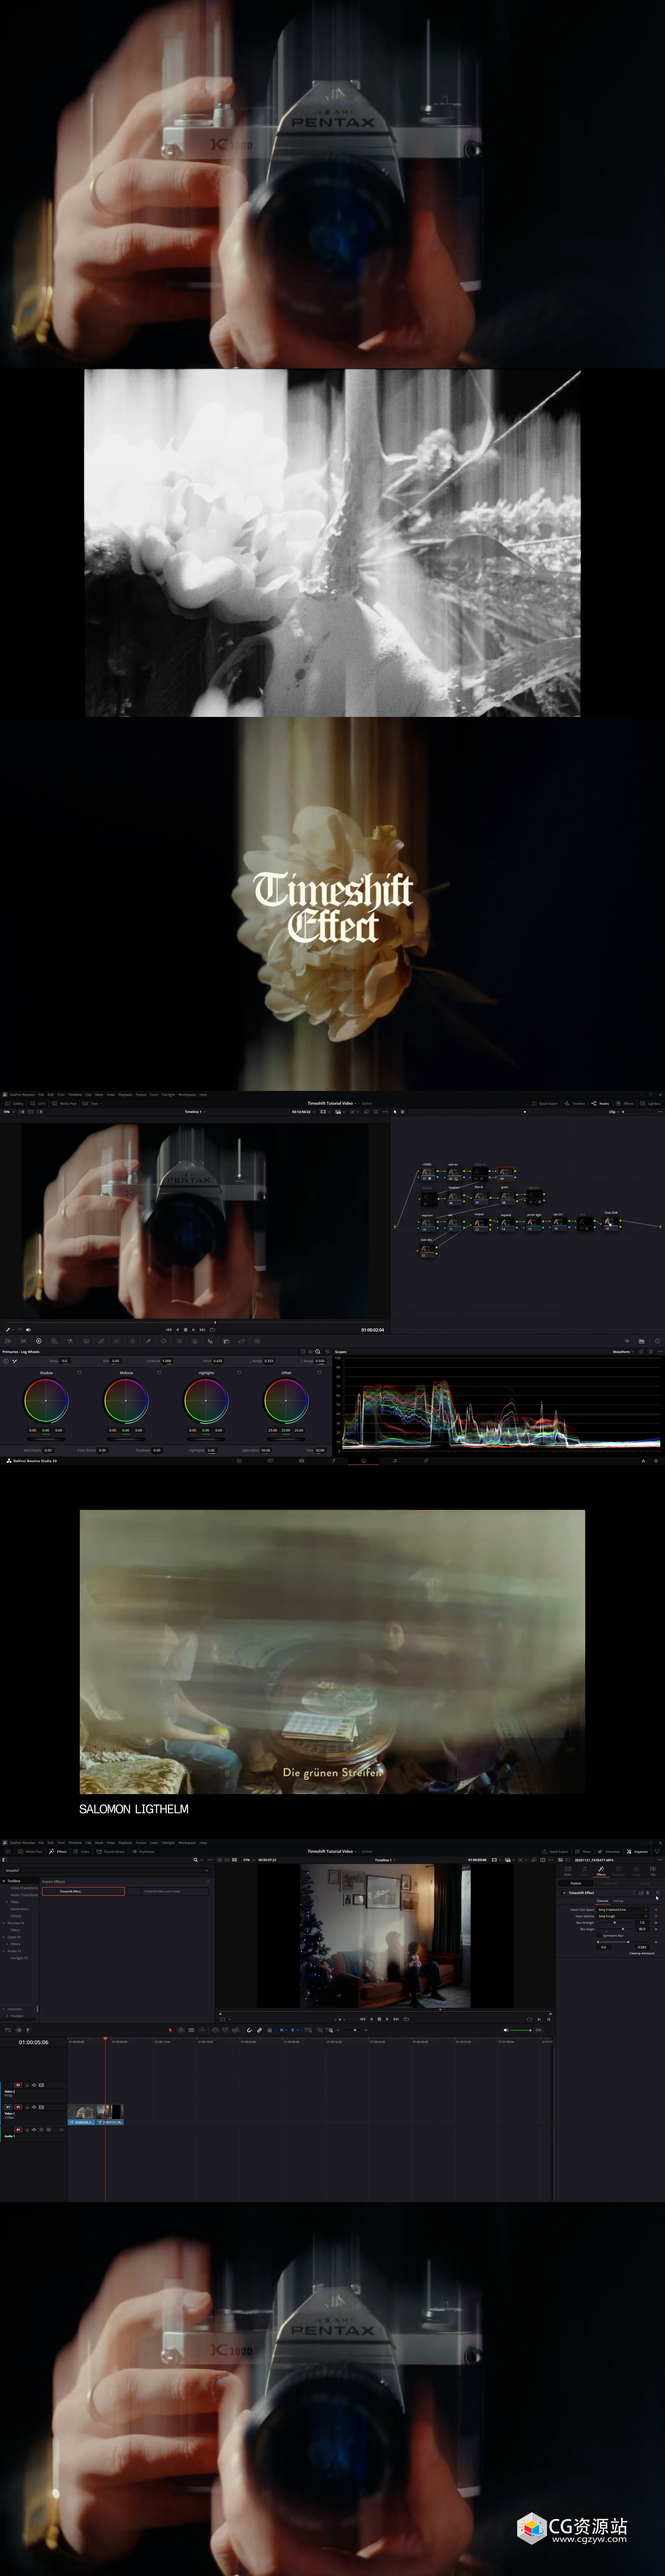
Task: Open Color menu in Color page menu bar
Action: click(x=154, y=1095)
